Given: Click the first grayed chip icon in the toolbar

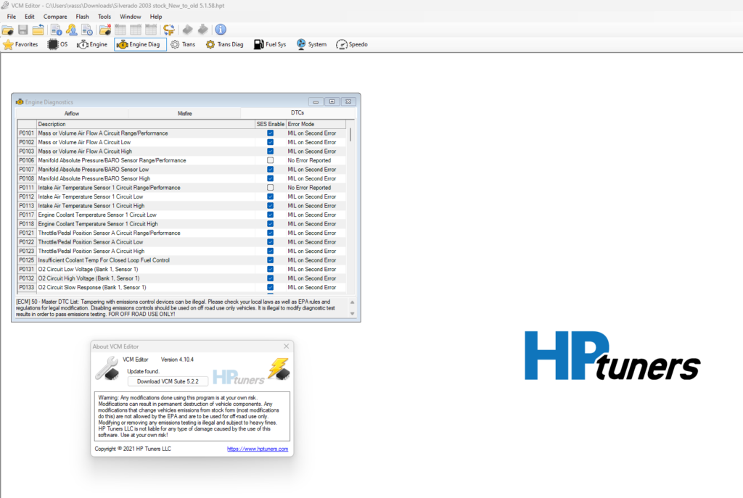Looking at the screenshot, I should click(x=188, y=30).
